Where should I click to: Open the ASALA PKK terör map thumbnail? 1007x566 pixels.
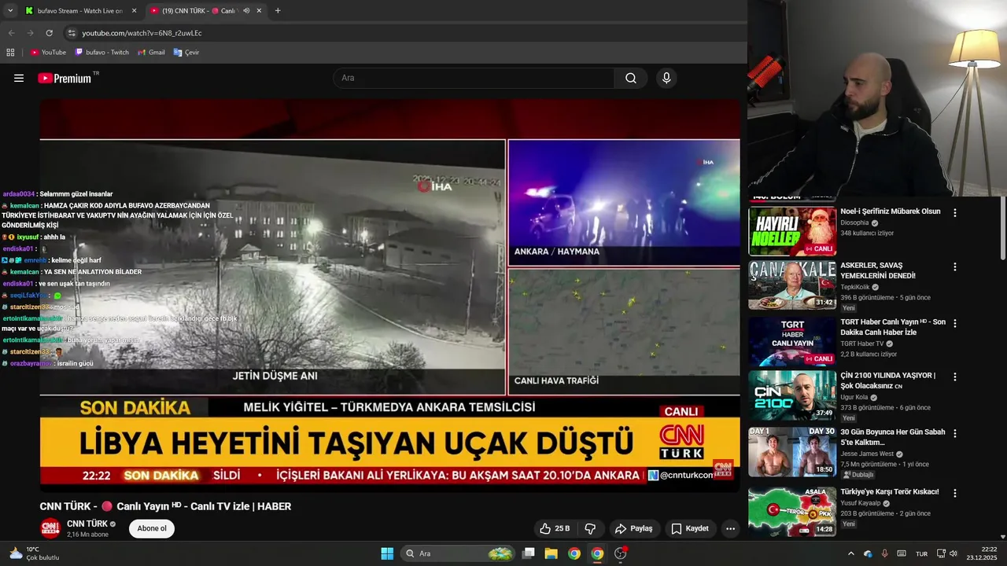click(x=792, y=512)
